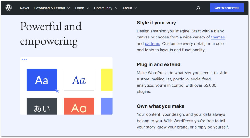Select the dark あい font tile

click(42, 106)
